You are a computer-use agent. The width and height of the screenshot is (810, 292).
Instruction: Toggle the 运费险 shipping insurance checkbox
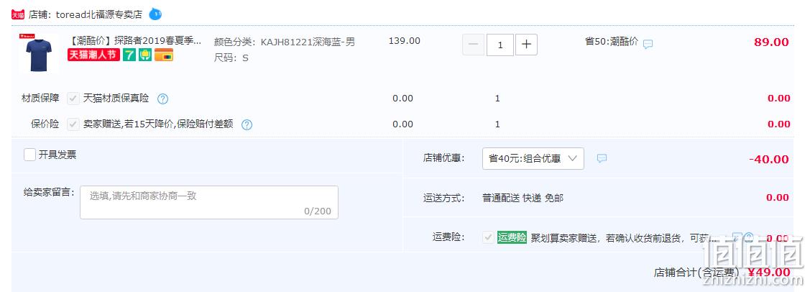[488, 237]
